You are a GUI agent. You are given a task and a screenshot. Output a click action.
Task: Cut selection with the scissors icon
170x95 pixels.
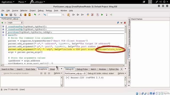(x=21, y=15)
